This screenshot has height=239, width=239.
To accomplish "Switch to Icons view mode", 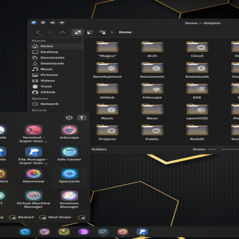I will 78,32.
